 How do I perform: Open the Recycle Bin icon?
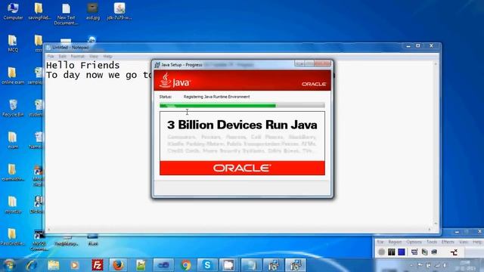click(x=13, y=108)
